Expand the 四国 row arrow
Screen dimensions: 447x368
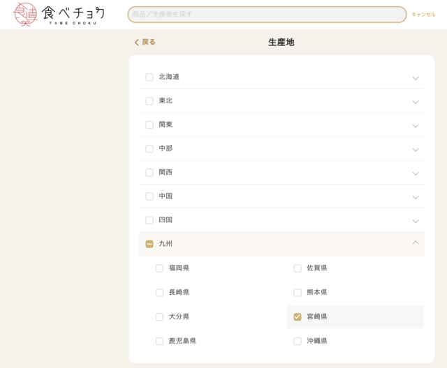click(x=416, y=220)
